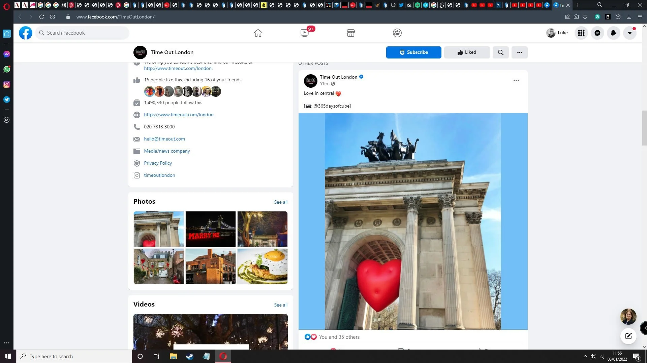Open Messenger icon in Facebook header
Image resolution: width=647 pixels, height=363 pixels.
pyautogui.click(x=597, y=33)
